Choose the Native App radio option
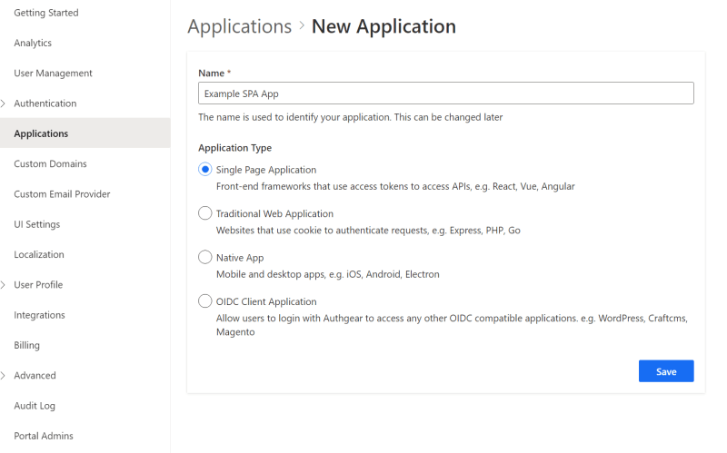Screen dimensions: 727x453 pyautogui.click(x=205, y=258)
